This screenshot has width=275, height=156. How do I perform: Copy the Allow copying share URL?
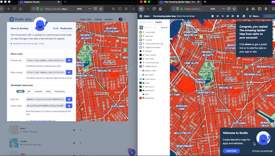(x=69, y=72)
